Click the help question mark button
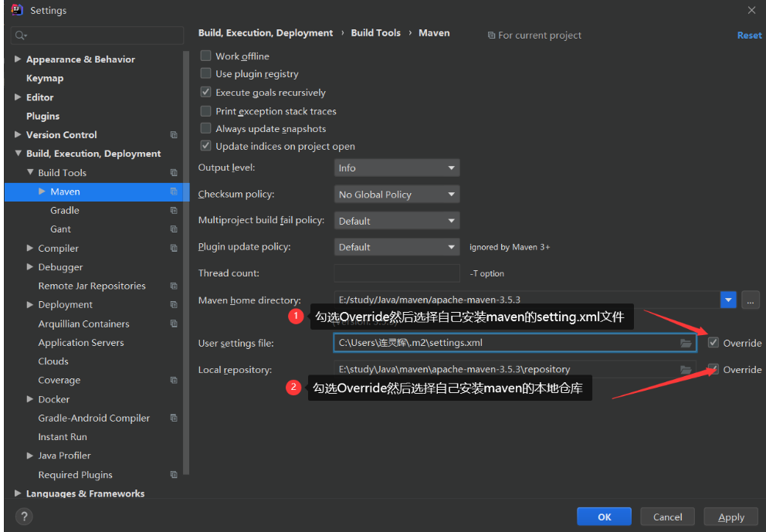Image resolution: width=766 pixels, height=532 pixels. point(24,517)
